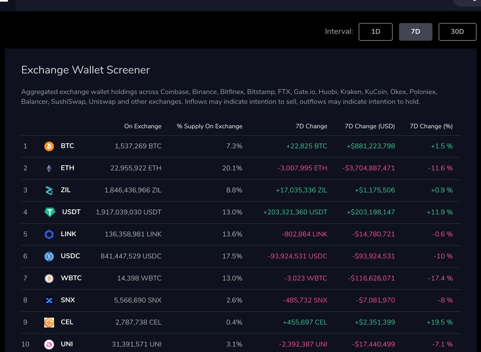
Task: Sort by % Supply On Exchange header
Action: (x=210, y=126)
